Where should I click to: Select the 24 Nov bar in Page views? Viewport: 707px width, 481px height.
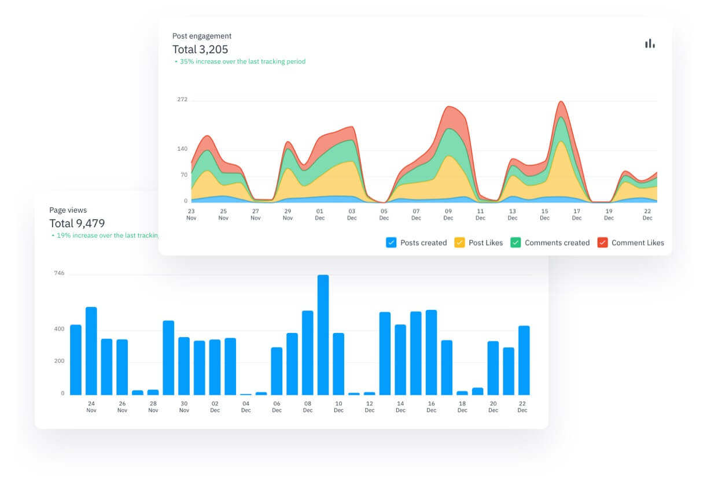(91, 351)
